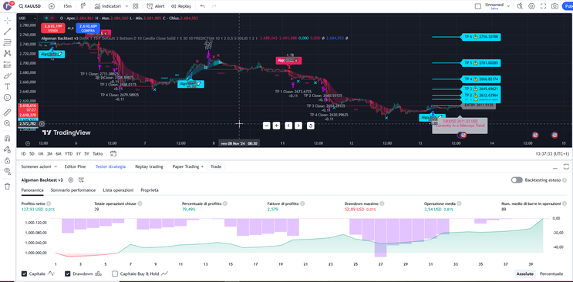Screen dimensions: 573x282
Task: Select the Percentuale display mode
Action: coord(551,274)
